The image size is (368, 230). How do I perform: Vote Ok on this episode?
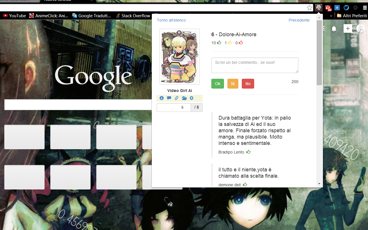coord(217,84)
